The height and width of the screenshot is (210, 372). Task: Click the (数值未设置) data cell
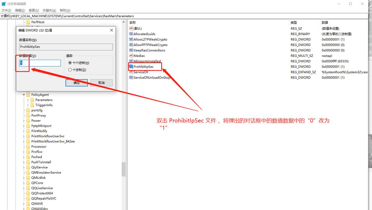pyautogui.click(x=330, y=29)
